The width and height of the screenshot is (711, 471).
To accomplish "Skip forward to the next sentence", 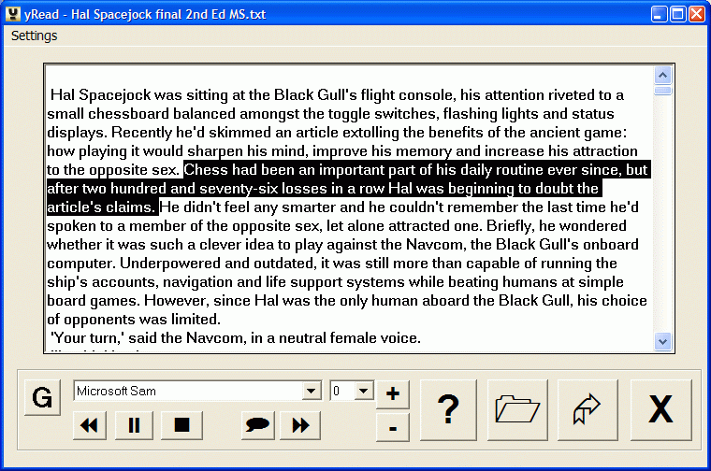I will pyautogui.click(x=300, y=425).
